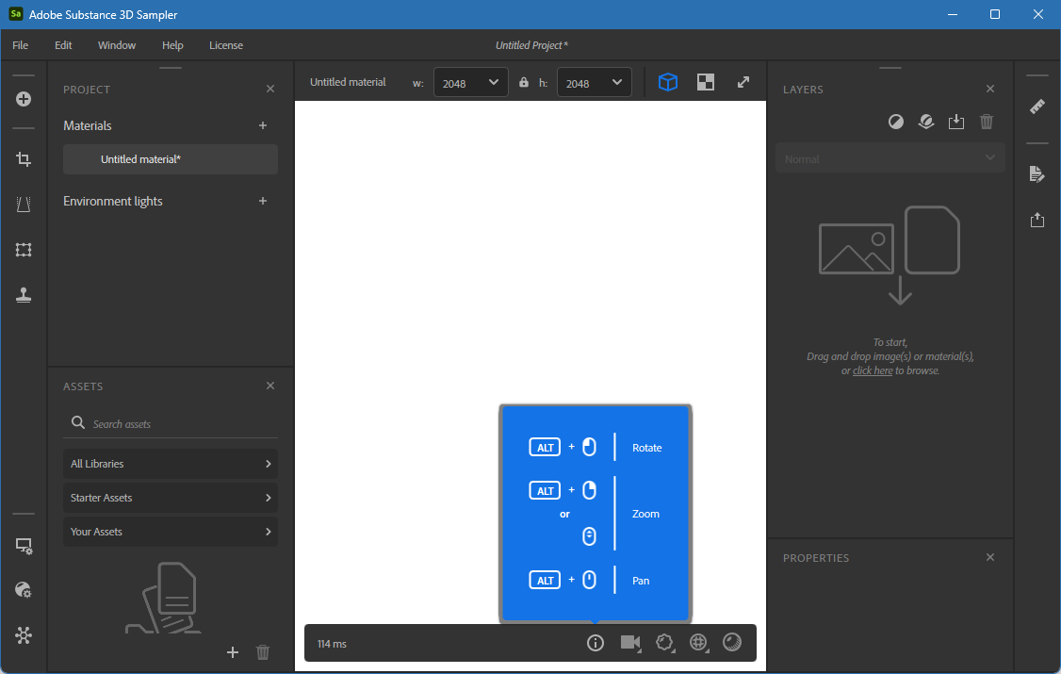This screenshot has height=674, width=1061.
Task: Expand the viewport to fullscreen
Action: click(x=743, y=82)
